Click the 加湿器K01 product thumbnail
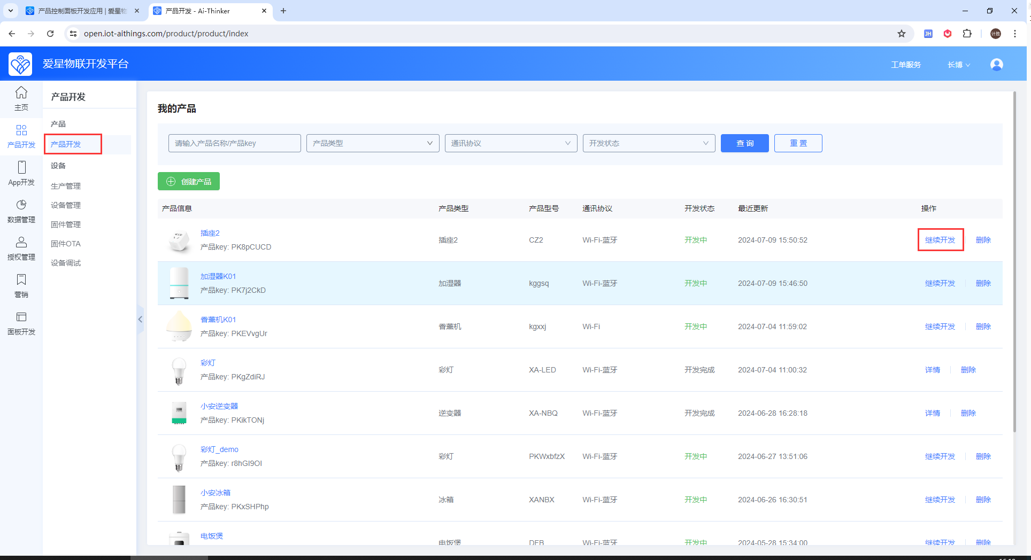Viewport: 1031px width, 560px height. pyautogui.click(x=179, y=283)
